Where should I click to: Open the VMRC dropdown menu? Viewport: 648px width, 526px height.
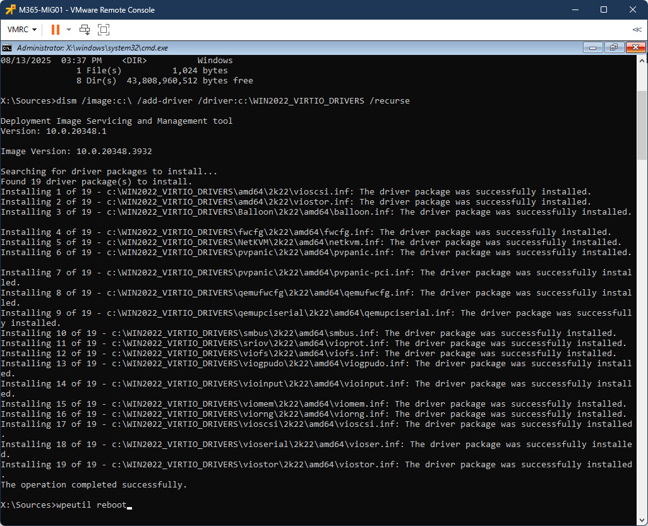(x=22, y=29)
